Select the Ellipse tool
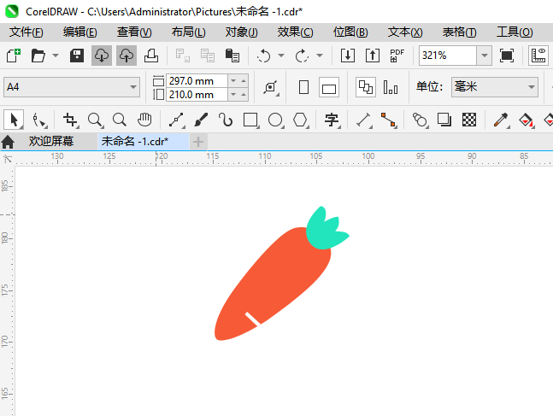This screenshot has height=416, width=553. [x=275, y=120]
